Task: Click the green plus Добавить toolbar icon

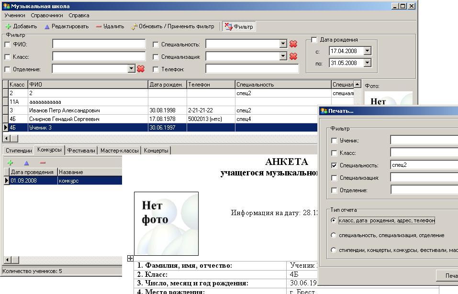Action: pos(8,27)
